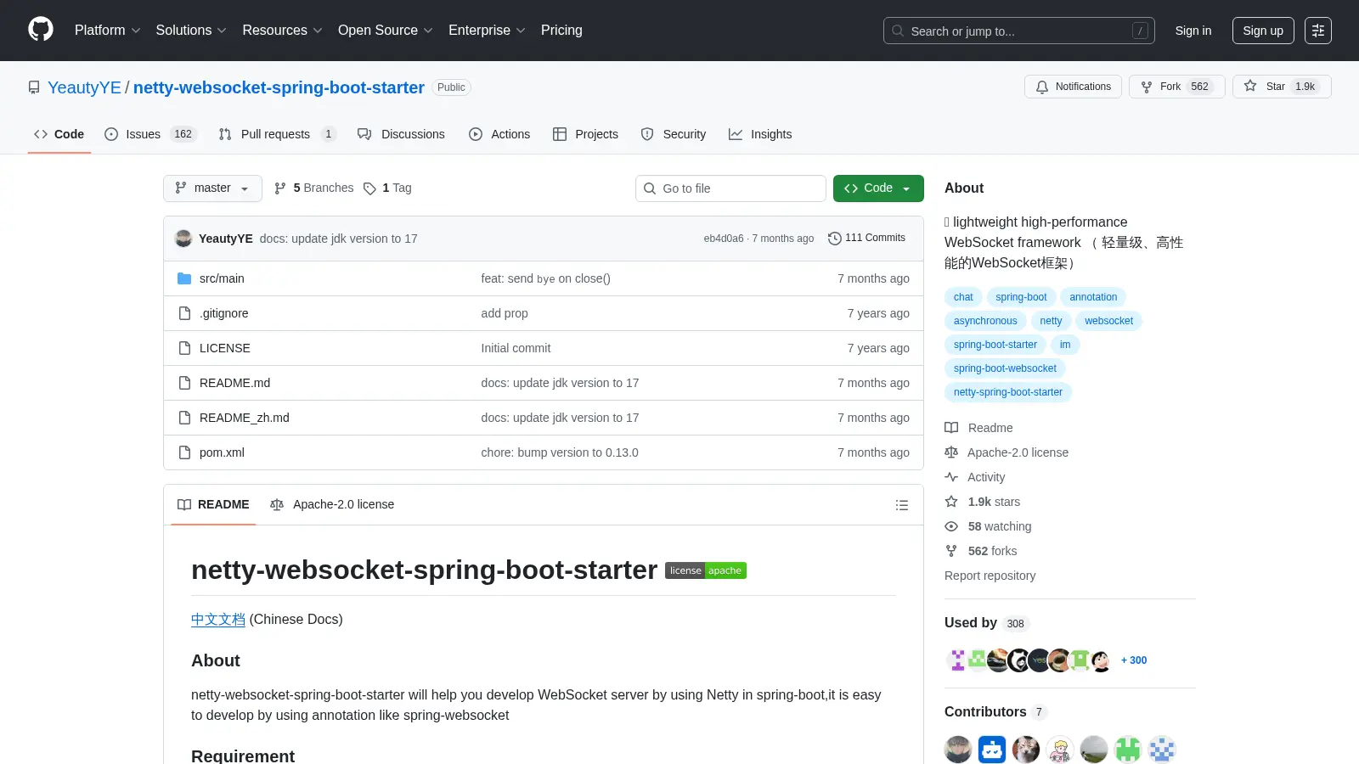Switch to the Issues tab
Image resolution: width=1359 pixels, height=764 pixels.
click(150, 134)
